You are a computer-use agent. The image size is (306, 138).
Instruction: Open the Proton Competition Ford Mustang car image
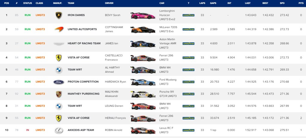point(143,82)
